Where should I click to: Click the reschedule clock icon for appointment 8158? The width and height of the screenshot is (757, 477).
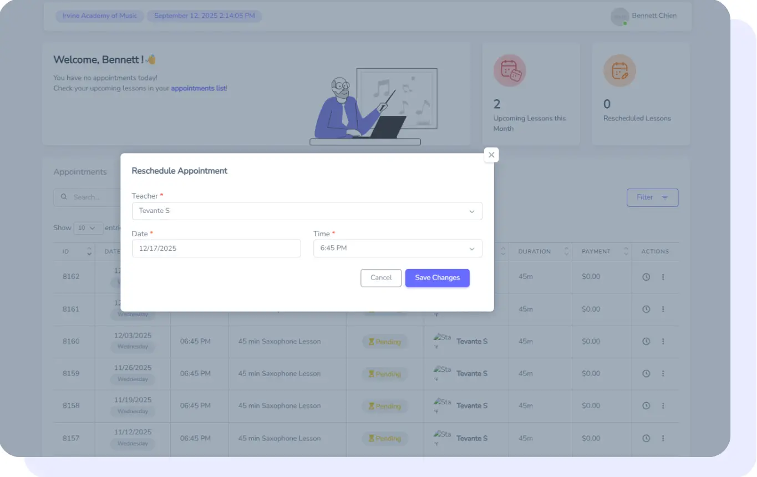[x=646, y=406]
